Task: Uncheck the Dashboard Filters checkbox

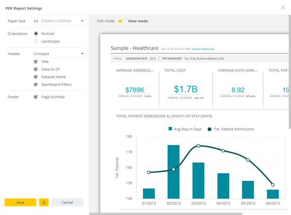Action: coord(36,84)
